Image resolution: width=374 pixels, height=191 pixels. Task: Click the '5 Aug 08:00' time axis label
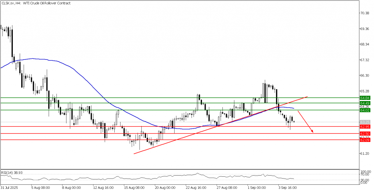pos(41,188)
